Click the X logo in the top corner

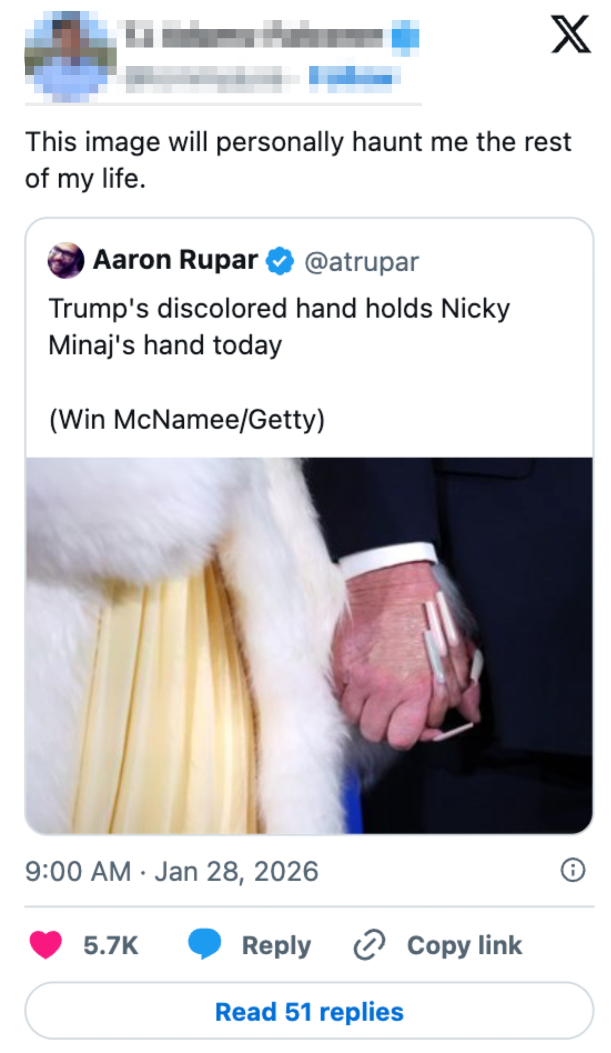(x=570, y=34)
